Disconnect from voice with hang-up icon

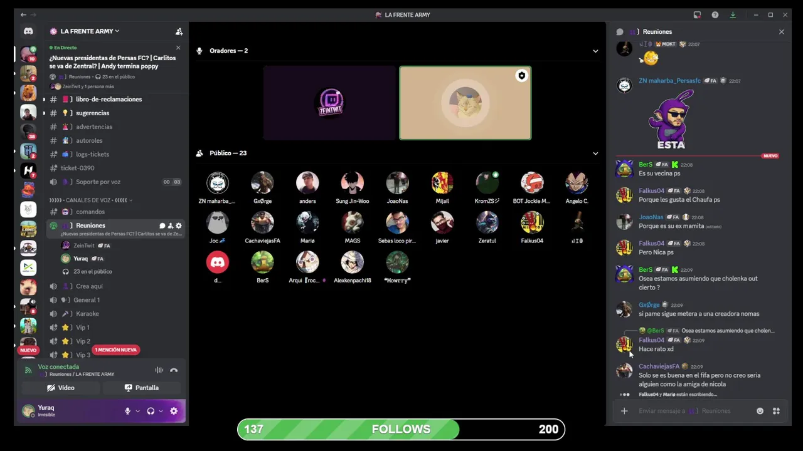[174, 370]
